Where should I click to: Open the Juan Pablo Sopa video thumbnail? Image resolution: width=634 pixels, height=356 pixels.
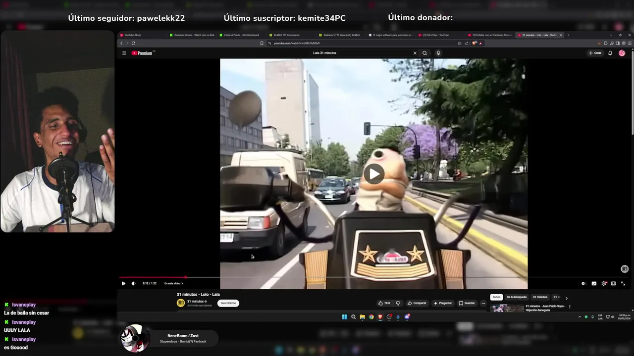[507, 308]
